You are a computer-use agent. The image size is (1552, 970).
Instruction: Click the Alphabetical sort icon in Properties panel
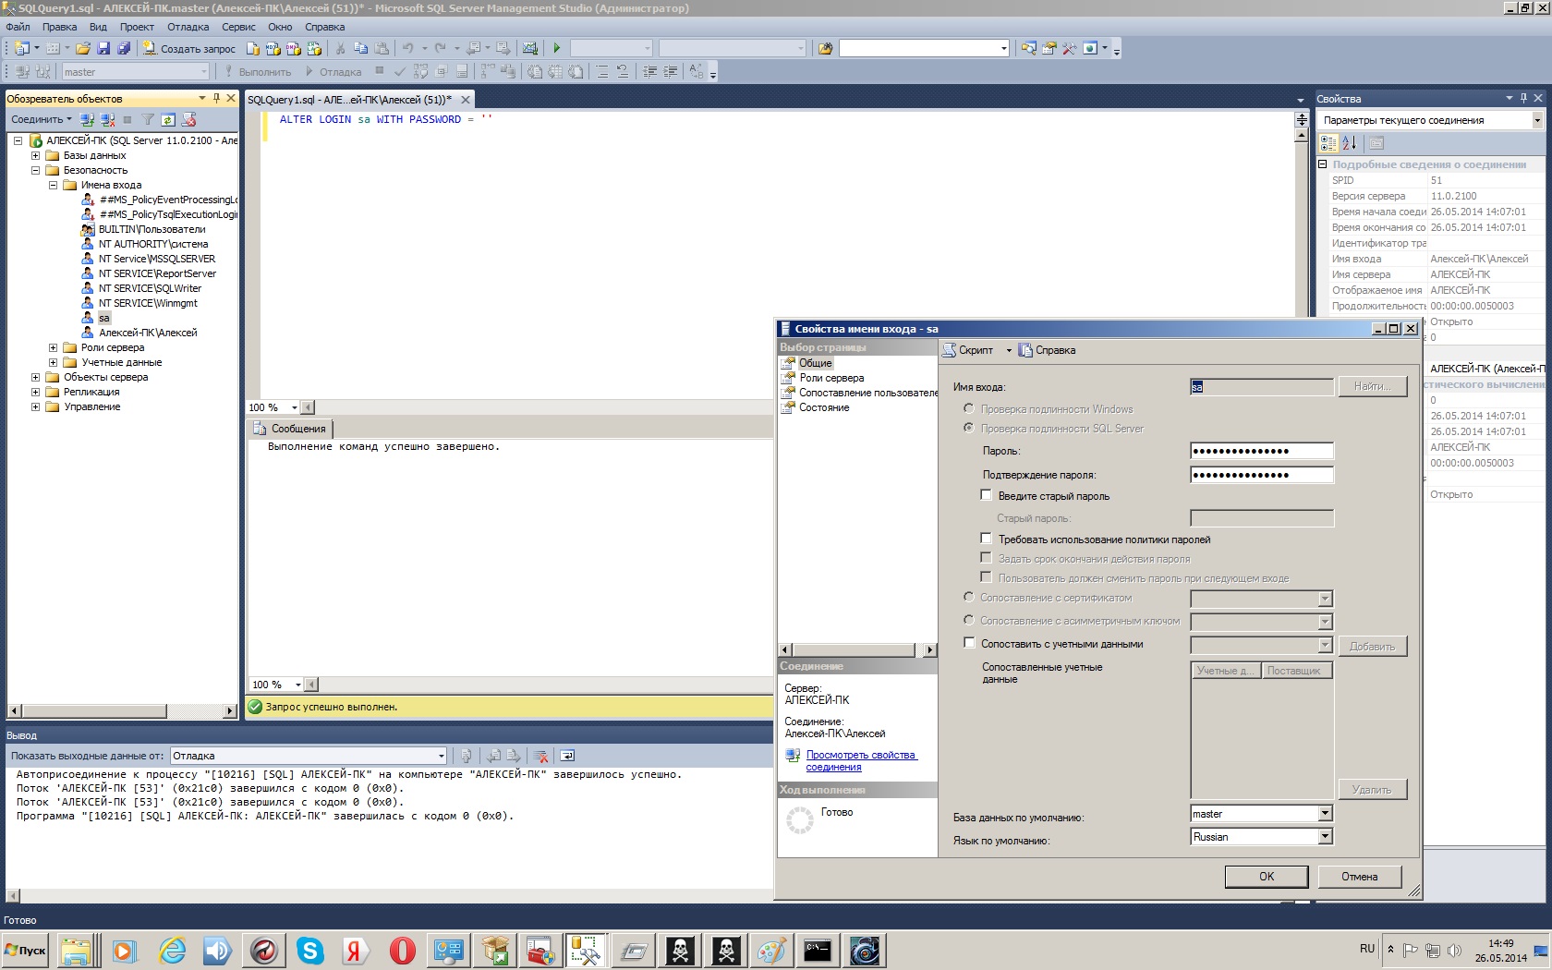tap(1350, 142)
